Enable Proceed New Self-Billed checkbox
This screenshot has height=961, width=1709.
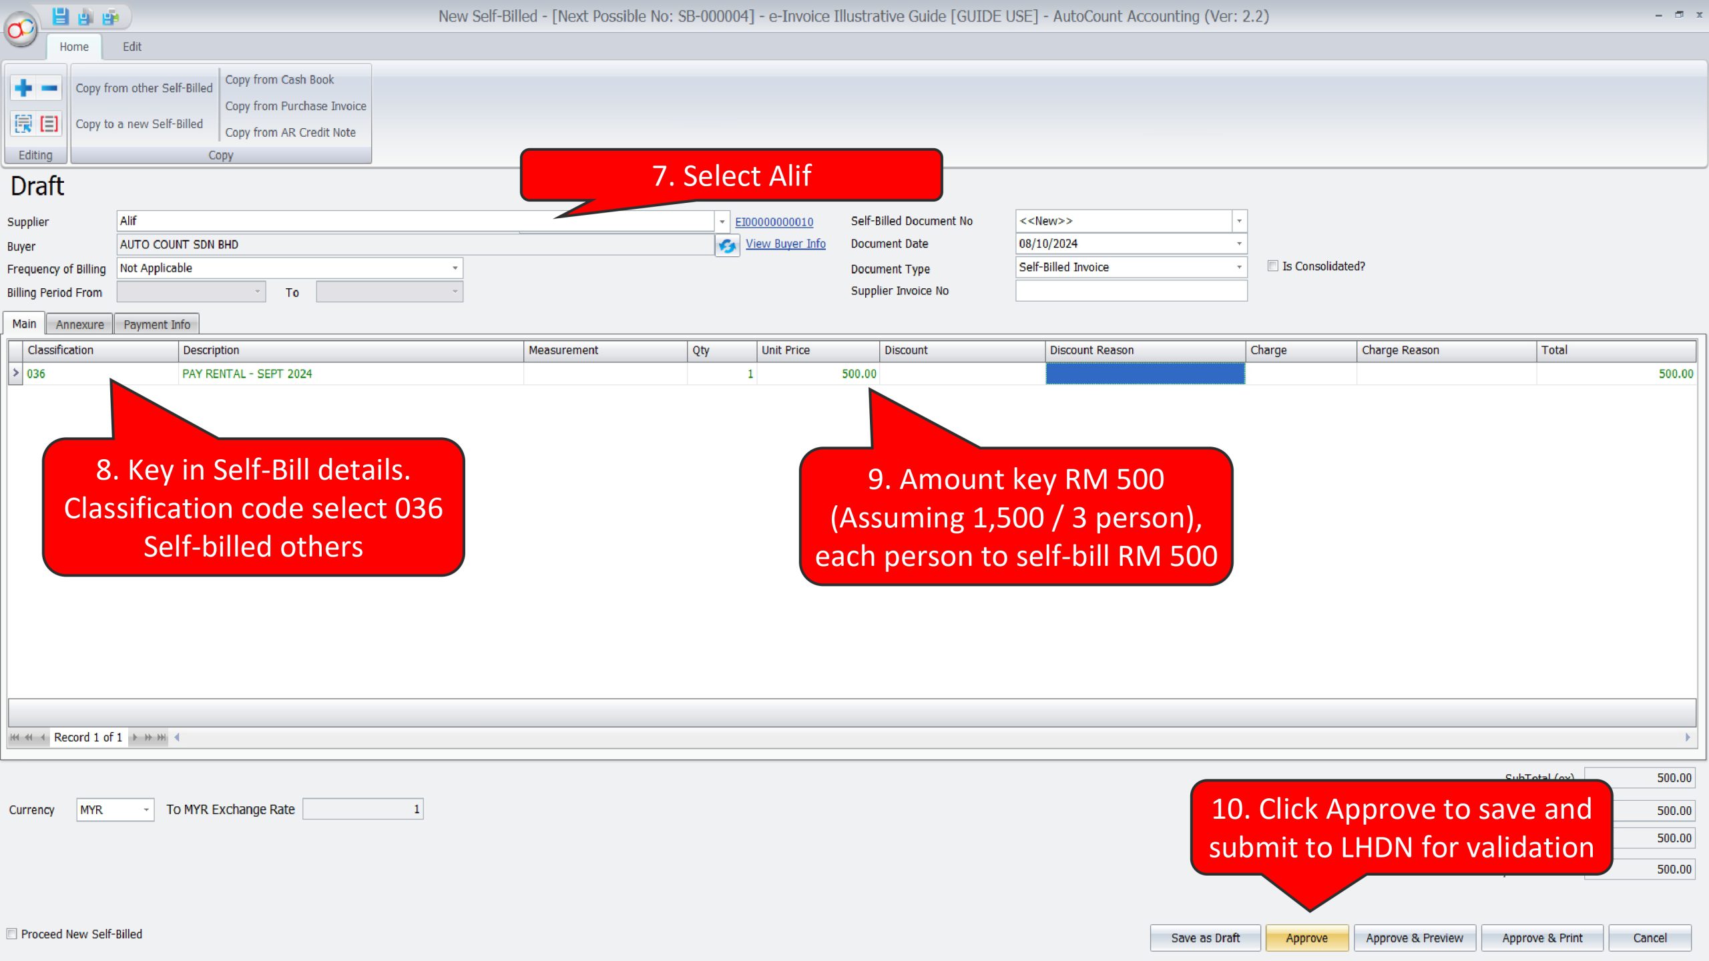click(x=12, y=934)
